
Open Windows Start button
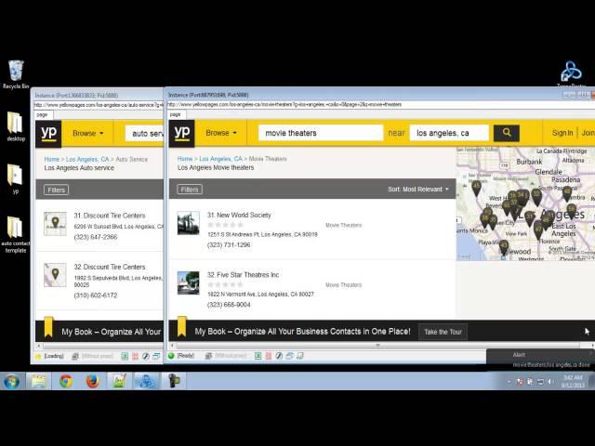click(11, 381)
